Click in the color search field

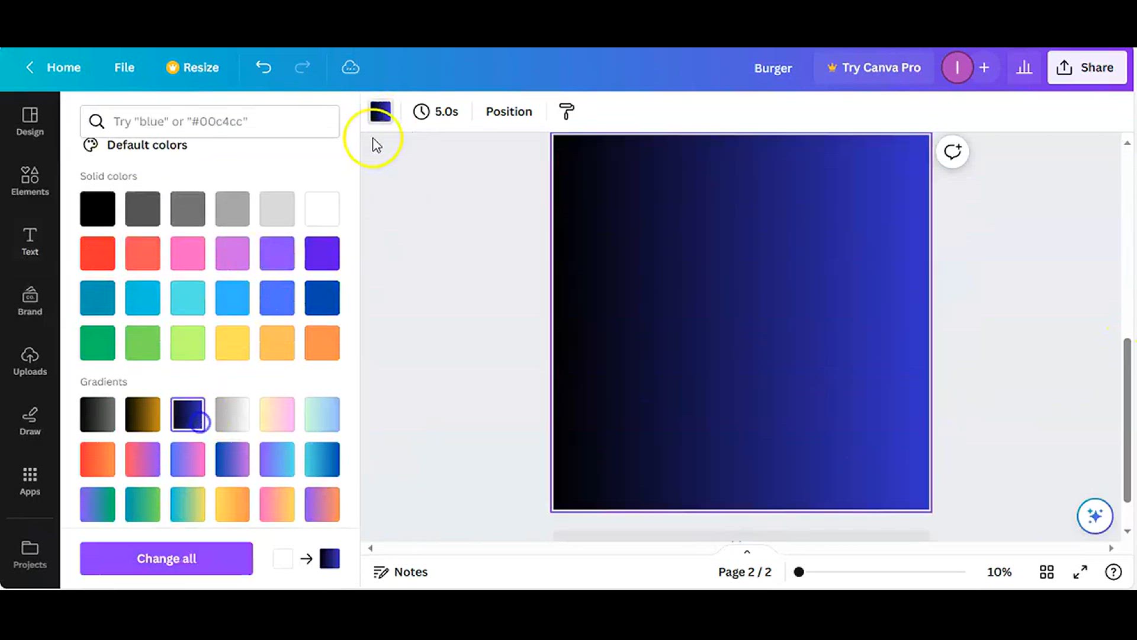point(210,121)
